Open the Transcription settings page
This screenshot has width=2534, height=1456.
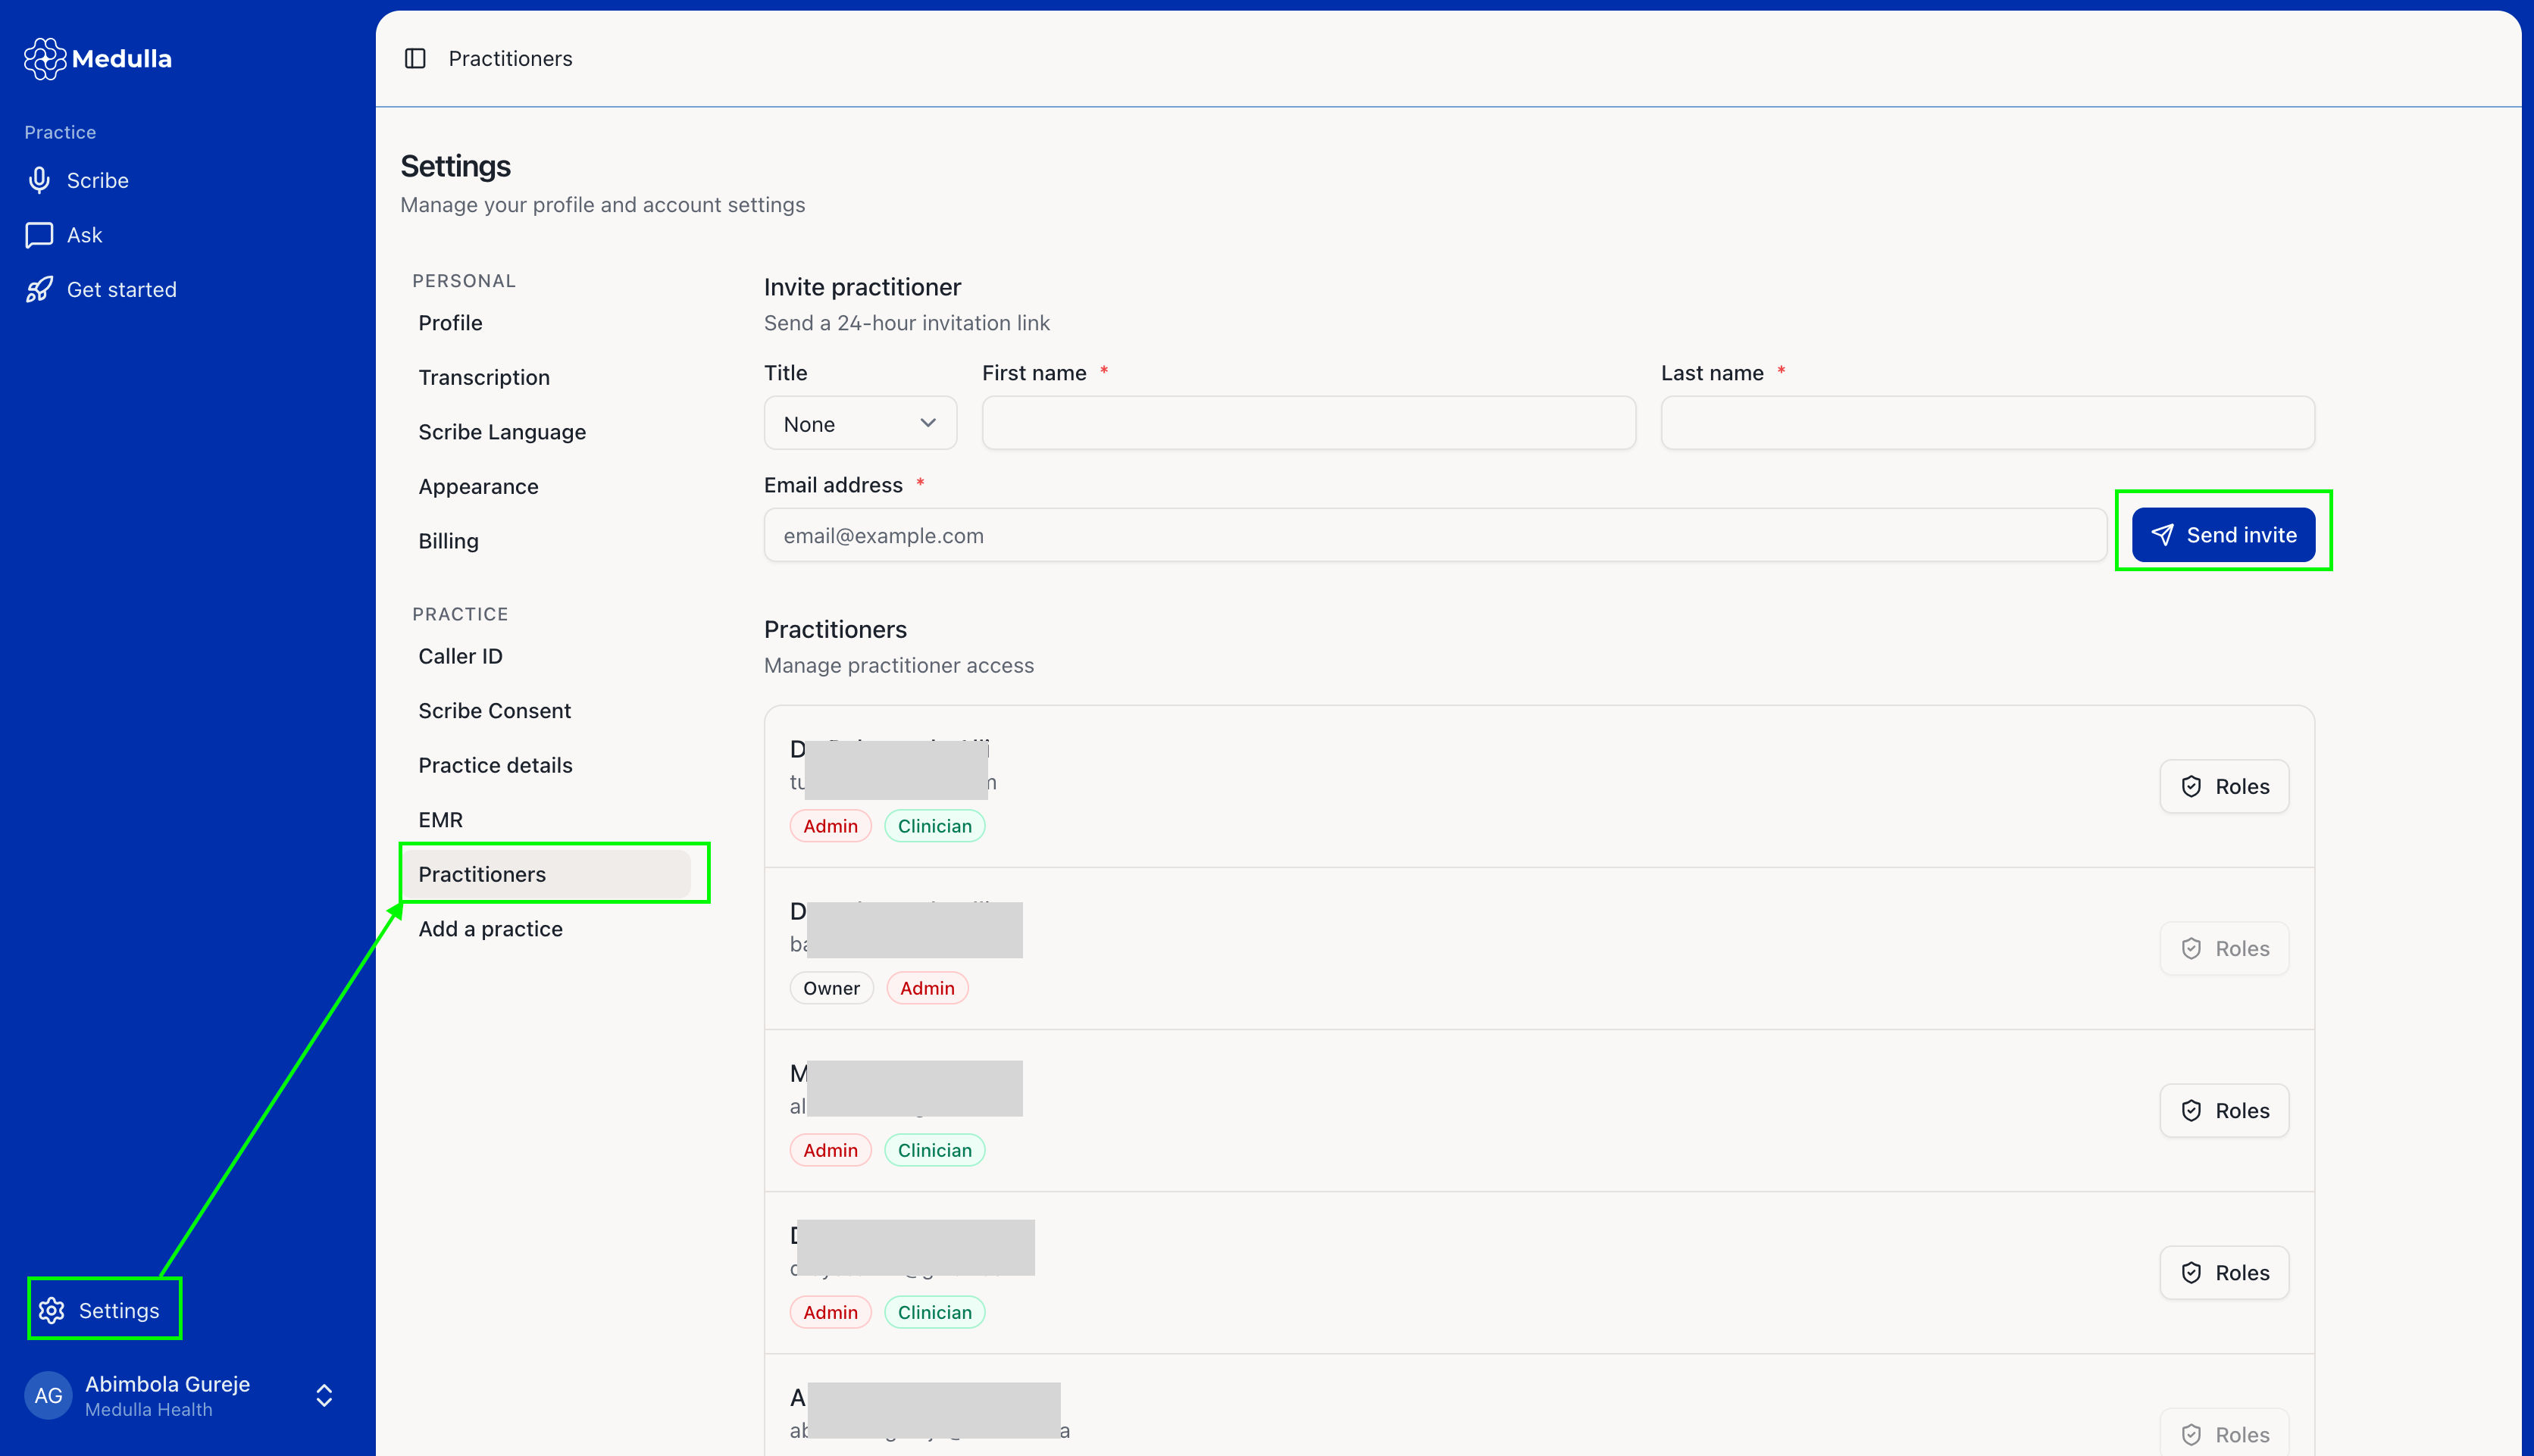(484, 377)
